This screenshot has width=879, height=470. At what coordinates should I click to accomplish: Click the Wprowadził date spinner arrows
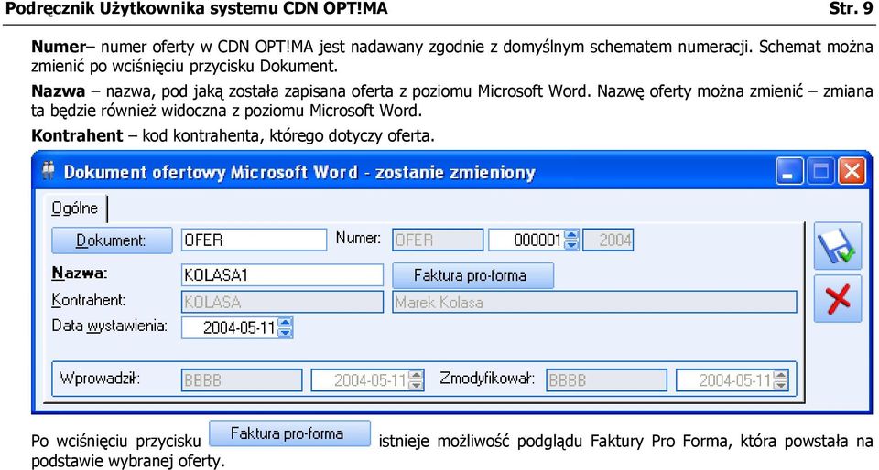click(416, 379)
